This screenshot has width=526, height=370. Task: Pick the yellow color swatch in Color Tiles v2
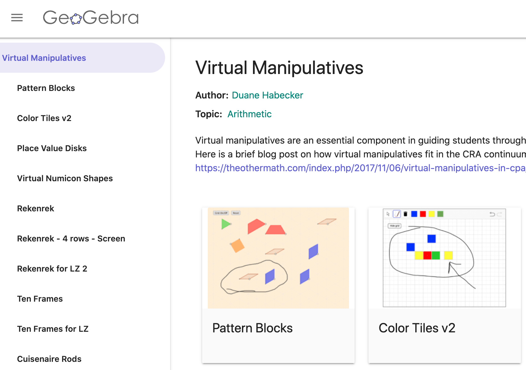pyautogui.click(x=432, y=214)
